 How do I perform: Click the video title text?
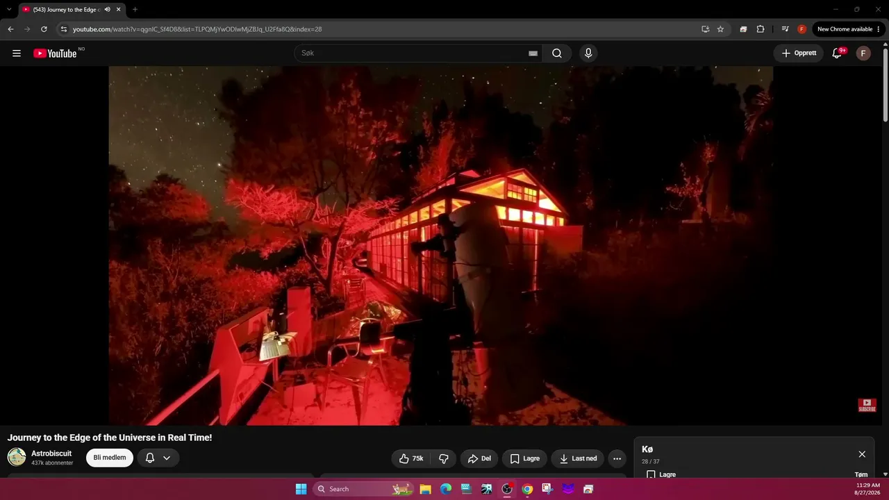(x=110, y=437)
